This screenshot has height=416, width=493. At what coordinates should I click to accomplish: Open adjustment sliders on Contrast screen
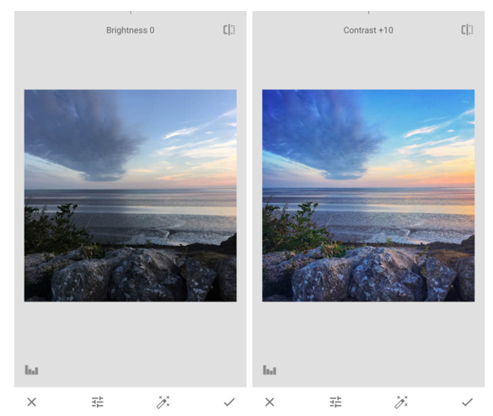pos(335,402)
